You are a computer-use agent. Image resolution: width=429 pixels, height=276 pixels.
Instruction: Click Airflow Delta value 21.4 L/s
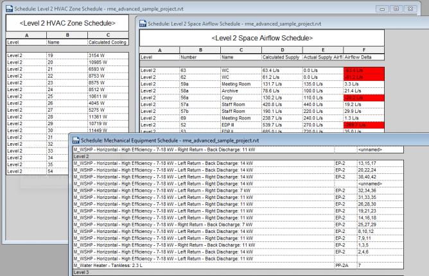[364, 91]
